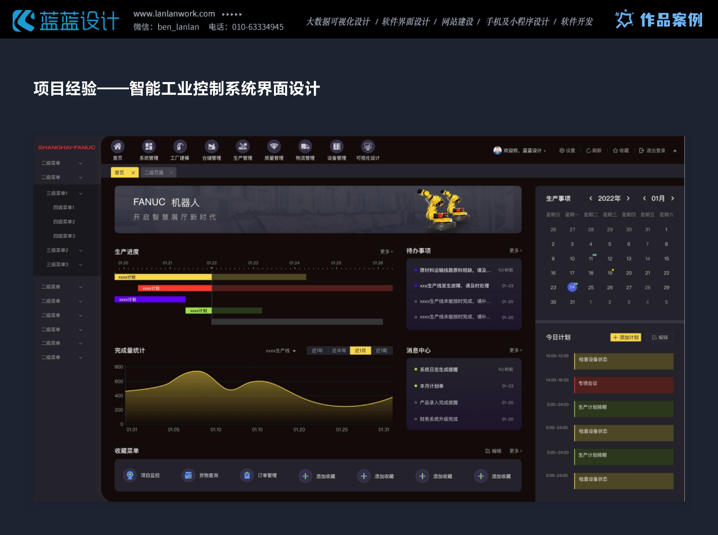The image size is (718, 535).
Task: Open the xxxx生产线 dropdown
Action: [x=281, y=351]
